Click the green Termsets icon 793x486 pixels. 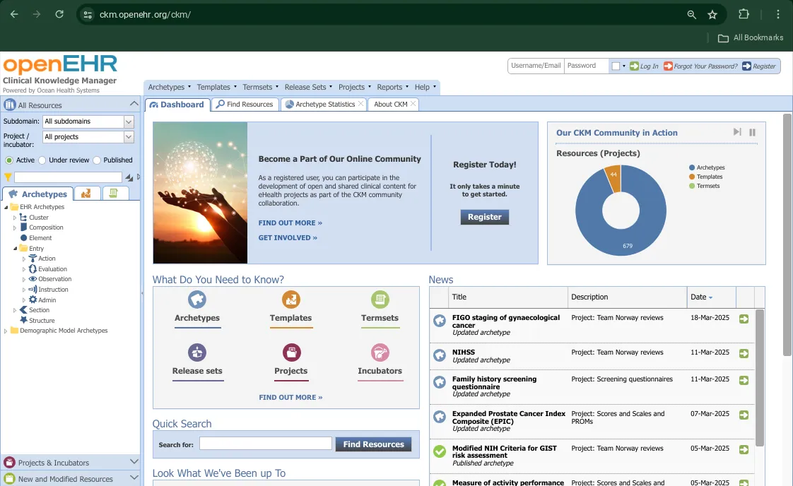tap(380, 300)
